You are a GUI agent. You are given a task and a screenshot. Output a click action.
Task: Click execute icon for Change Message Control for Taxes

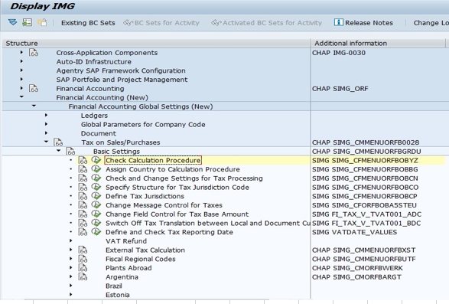pos(96,204)
